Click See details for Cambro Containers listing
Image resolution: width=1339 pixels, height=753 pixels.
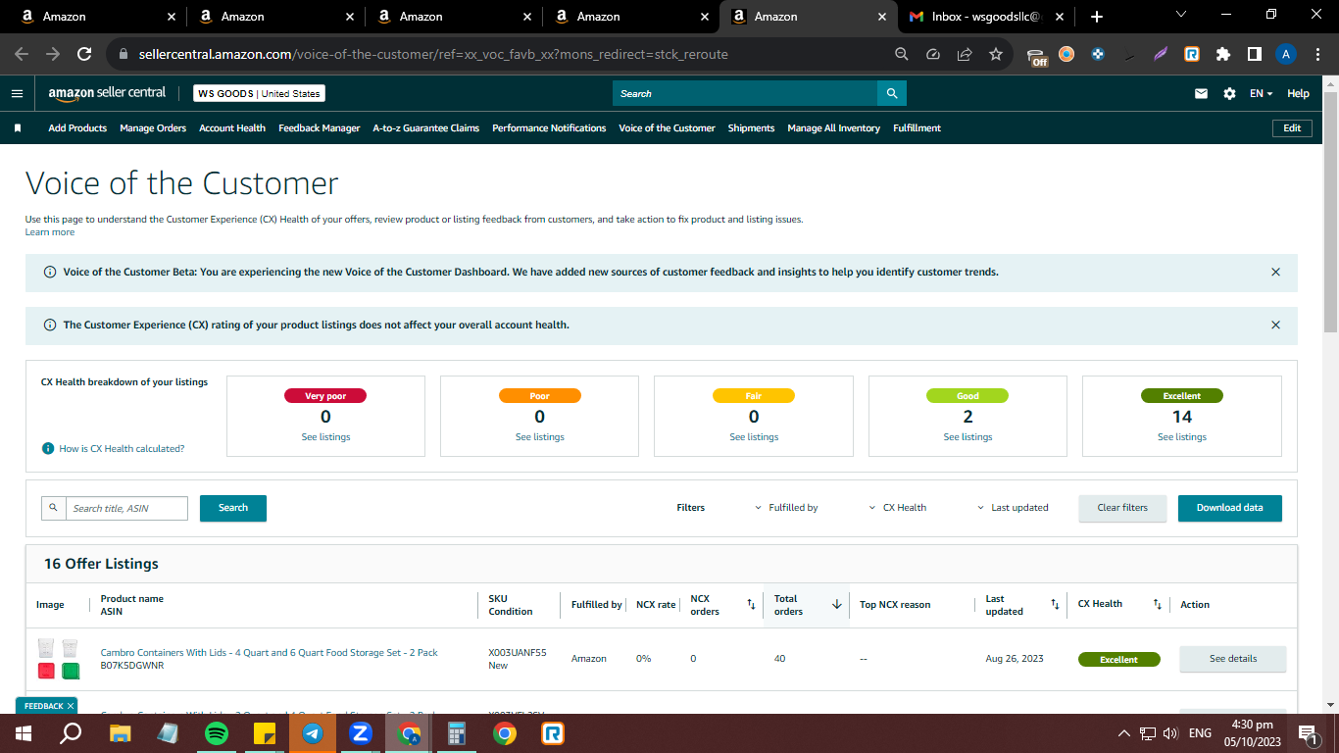point(1233,659)
